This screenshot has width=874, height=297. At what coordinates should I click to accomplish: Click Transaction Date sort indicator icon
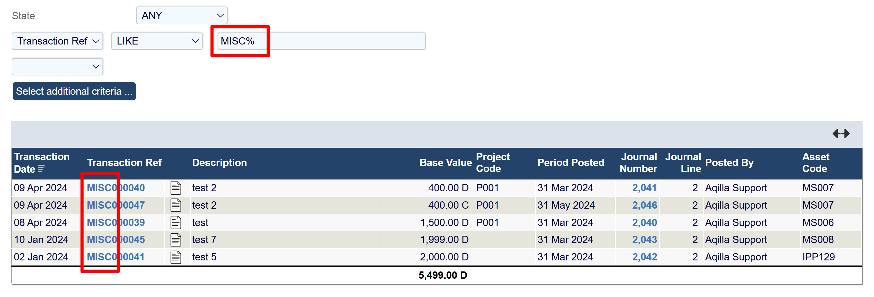coord(41,169)
